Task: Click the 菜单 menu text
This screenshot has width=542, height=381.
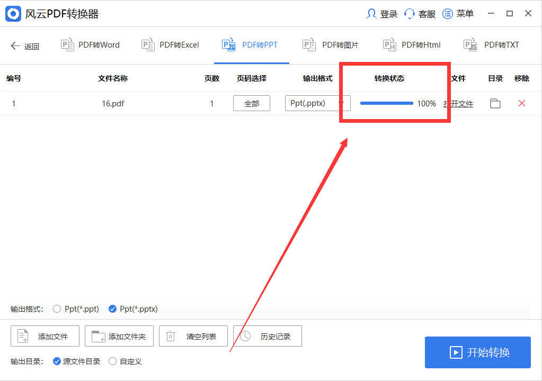Action: pyautogui.click(x=465, y=14)
